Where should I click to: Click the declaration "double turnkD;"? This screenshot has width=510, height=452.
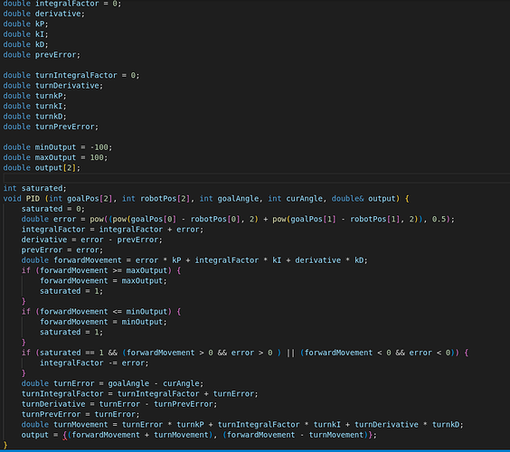[34, 117]
